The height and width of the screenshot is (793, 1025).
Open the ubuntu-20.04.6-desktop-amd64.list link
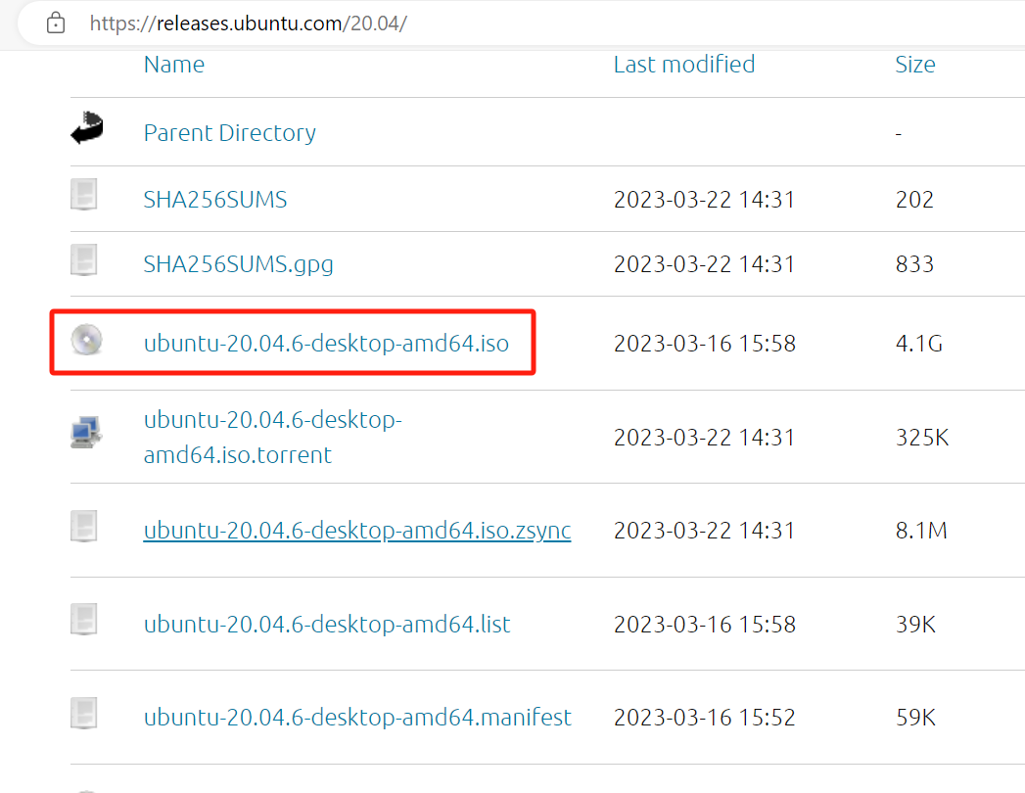[327, 625]
